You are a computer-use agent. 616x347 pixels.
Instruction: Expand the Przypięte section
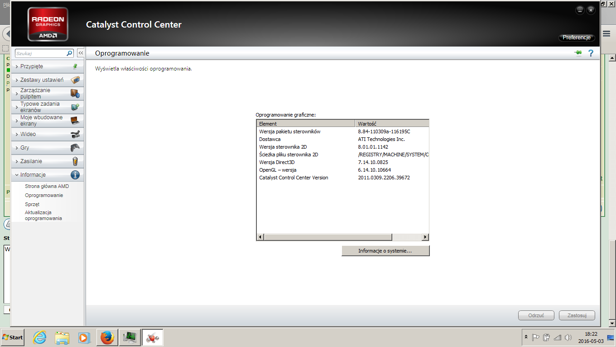click(48, 66)
